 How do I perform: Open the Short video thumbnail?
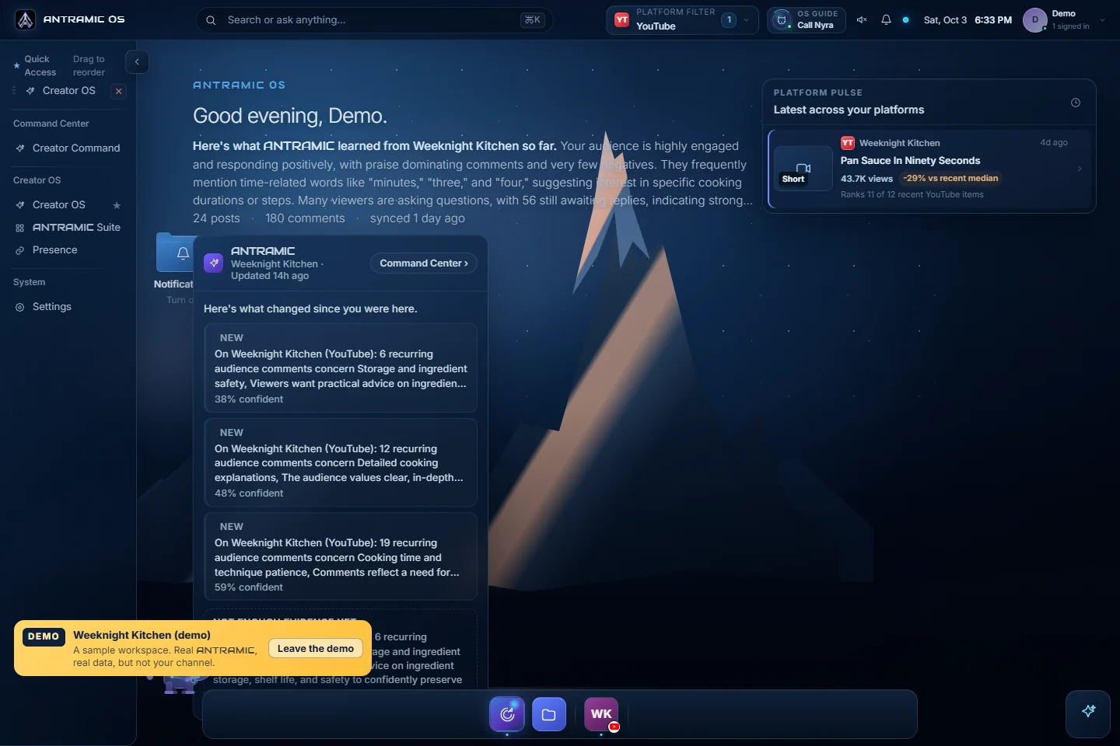[x=803, y=168]
